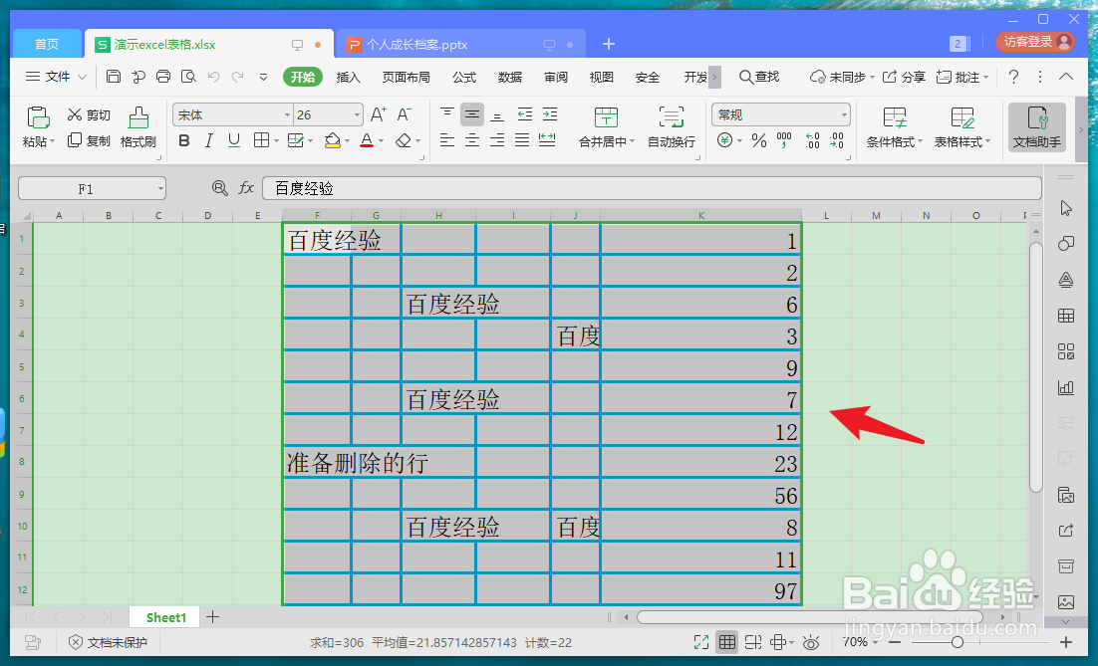The height and width of the screenshot is (666, 1098).
Task: Toggle normal grid view in status bar
Action: tap(727, 641)
